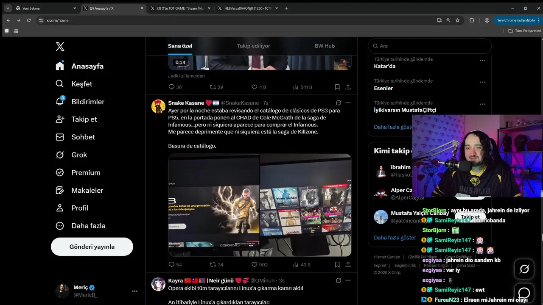Open Hizmet Şartları footer link
This screenshot has width=543, height=305.
[387, 257]
